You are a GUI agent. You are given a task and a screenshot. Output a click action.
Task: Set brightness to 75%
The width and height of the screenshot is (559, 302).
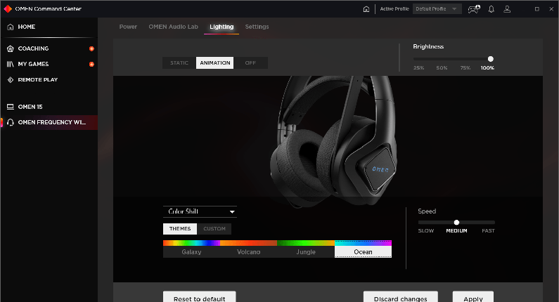[x=465, y=67]
